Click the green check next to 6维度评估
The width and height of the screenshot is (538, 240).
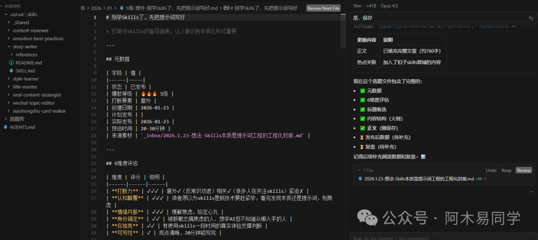[362, 100]
